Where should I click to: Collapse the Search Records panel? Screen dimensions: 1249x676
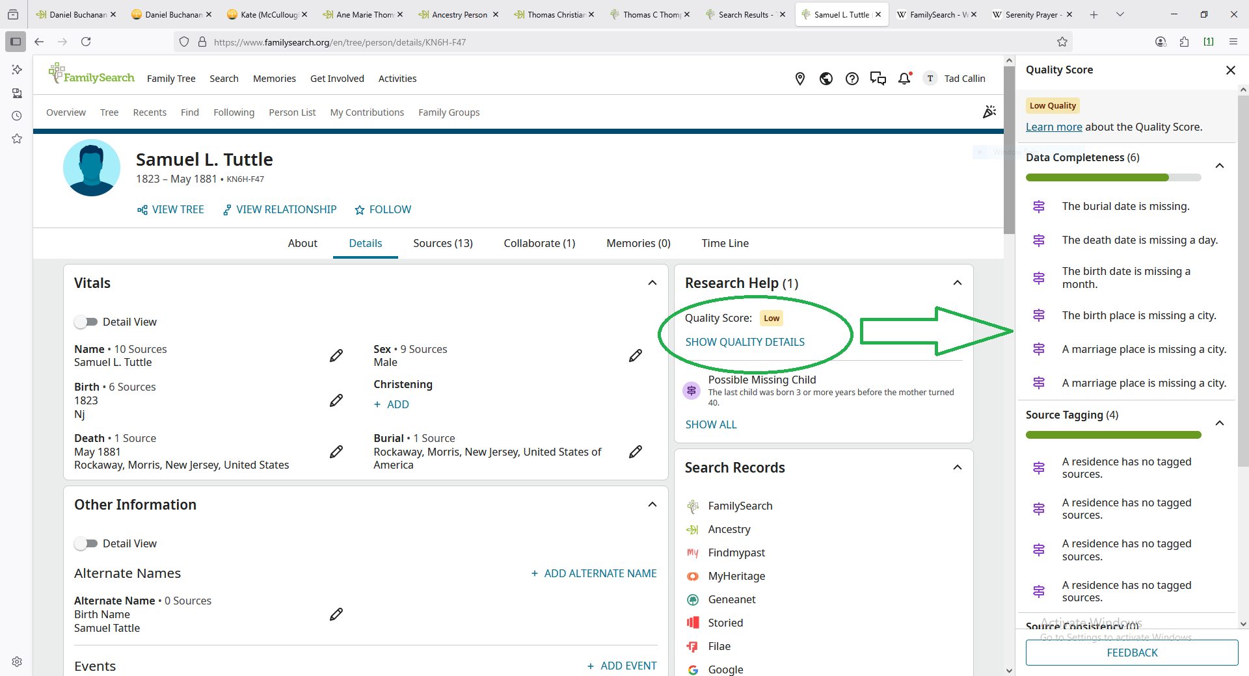pos(958,467)
